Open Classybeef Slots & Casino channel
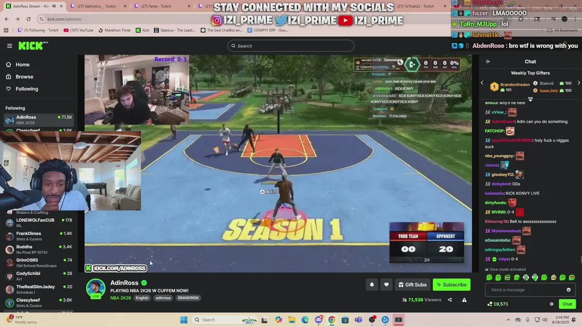582x327 pixels. [x=39, y=303]
